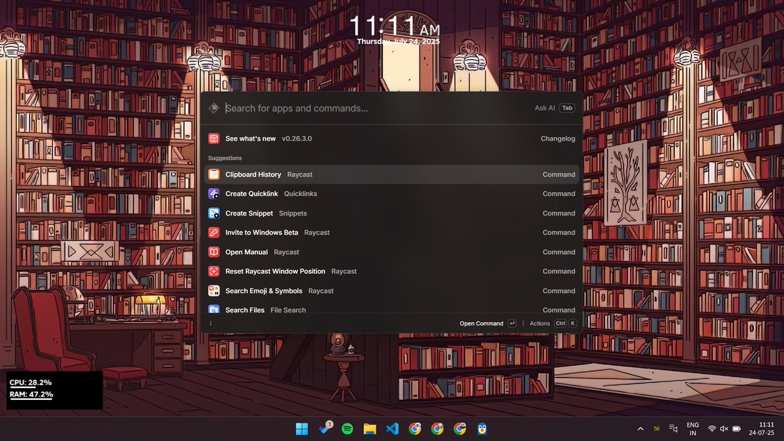Open the Windows Start menu
This screenshot has width=784, height=441.
click(302, 429)
